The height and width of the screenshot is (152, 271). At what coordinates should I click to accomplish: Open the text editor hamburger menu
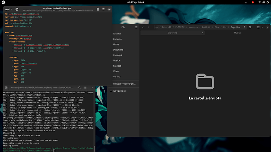(x=103, y=9)
